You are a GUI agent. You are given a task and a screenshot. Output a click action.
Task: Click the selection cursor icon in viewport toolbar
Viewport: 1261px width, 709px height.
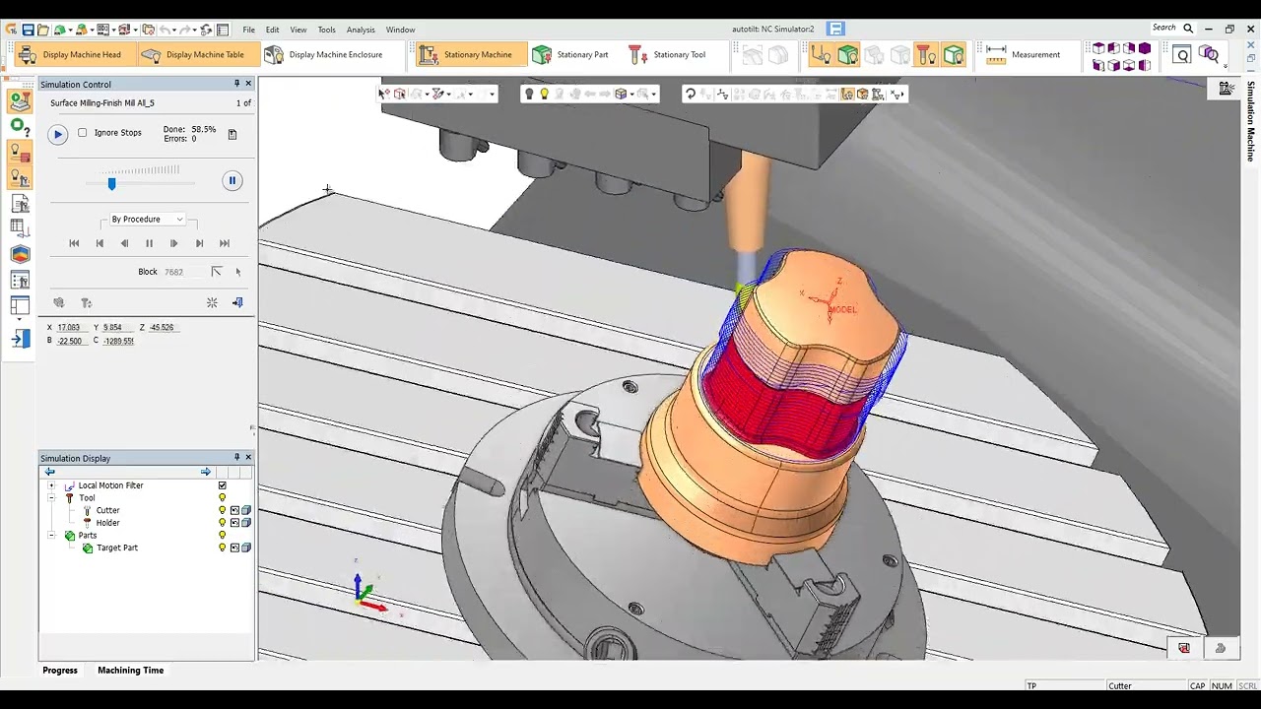[383, 95]
